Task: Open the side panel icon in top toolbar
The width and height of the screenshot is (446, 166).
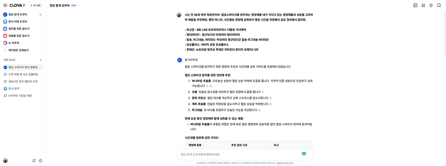Action: [x=415, y=5]
